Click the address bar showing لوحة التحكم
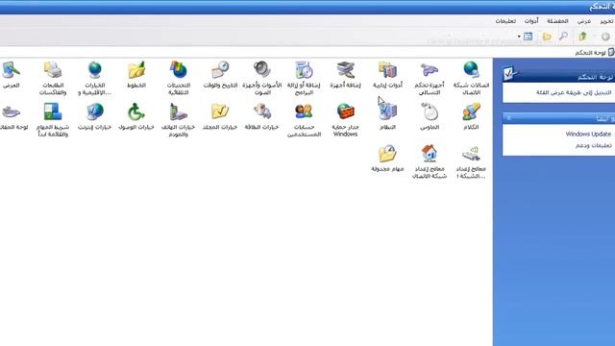615x346 pixels. click(x=307, y=53)
